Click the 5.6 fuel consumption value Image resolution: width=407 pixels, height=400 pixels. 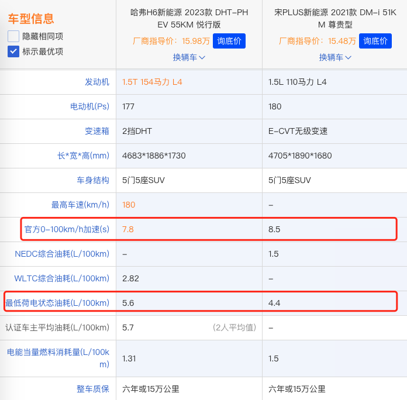point(128,303)
